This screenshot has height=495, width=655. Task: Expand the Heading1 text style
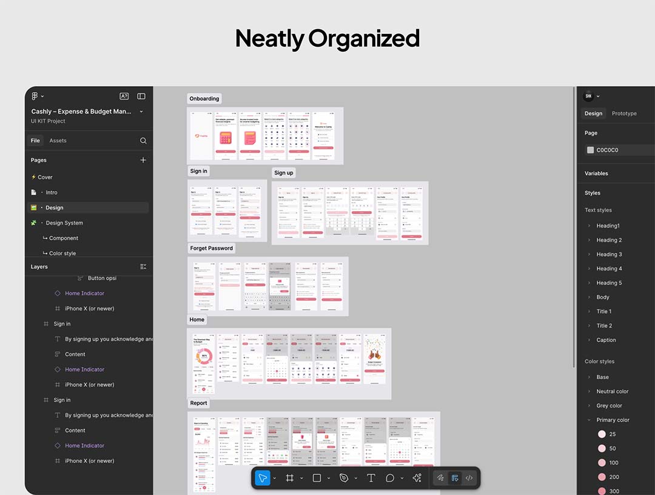pyautogui.click(x=589, y=226)
